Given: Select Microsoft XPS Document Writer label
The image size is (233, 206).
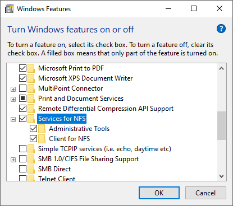Looking at the screenshot, I should 85,78.
